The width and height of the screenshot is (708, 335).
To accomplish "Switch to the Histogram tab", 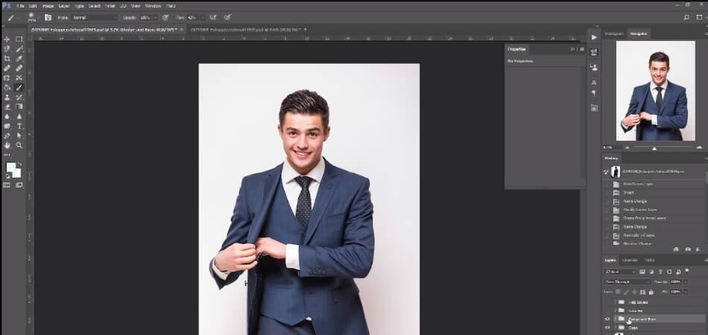I will pos(614,33).
